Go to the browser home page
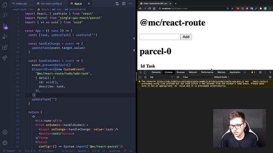Screen dimensions: 273x153 [154, 8]
